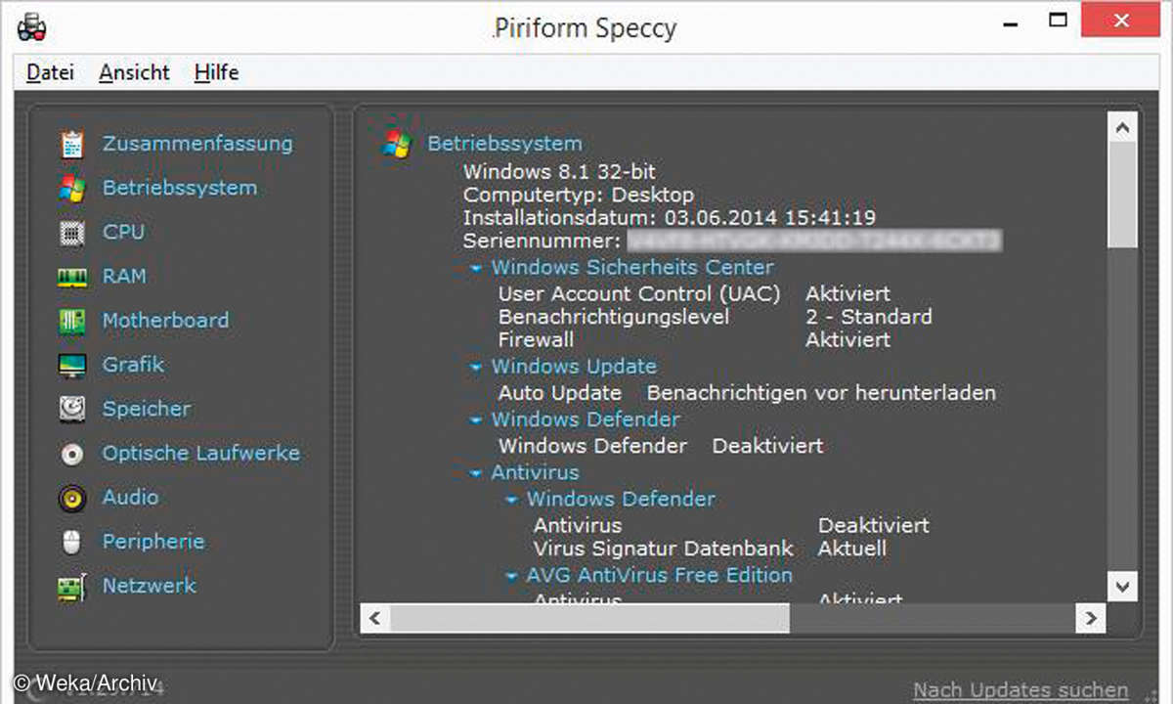Open the Ansicht menu

point(135,72)
